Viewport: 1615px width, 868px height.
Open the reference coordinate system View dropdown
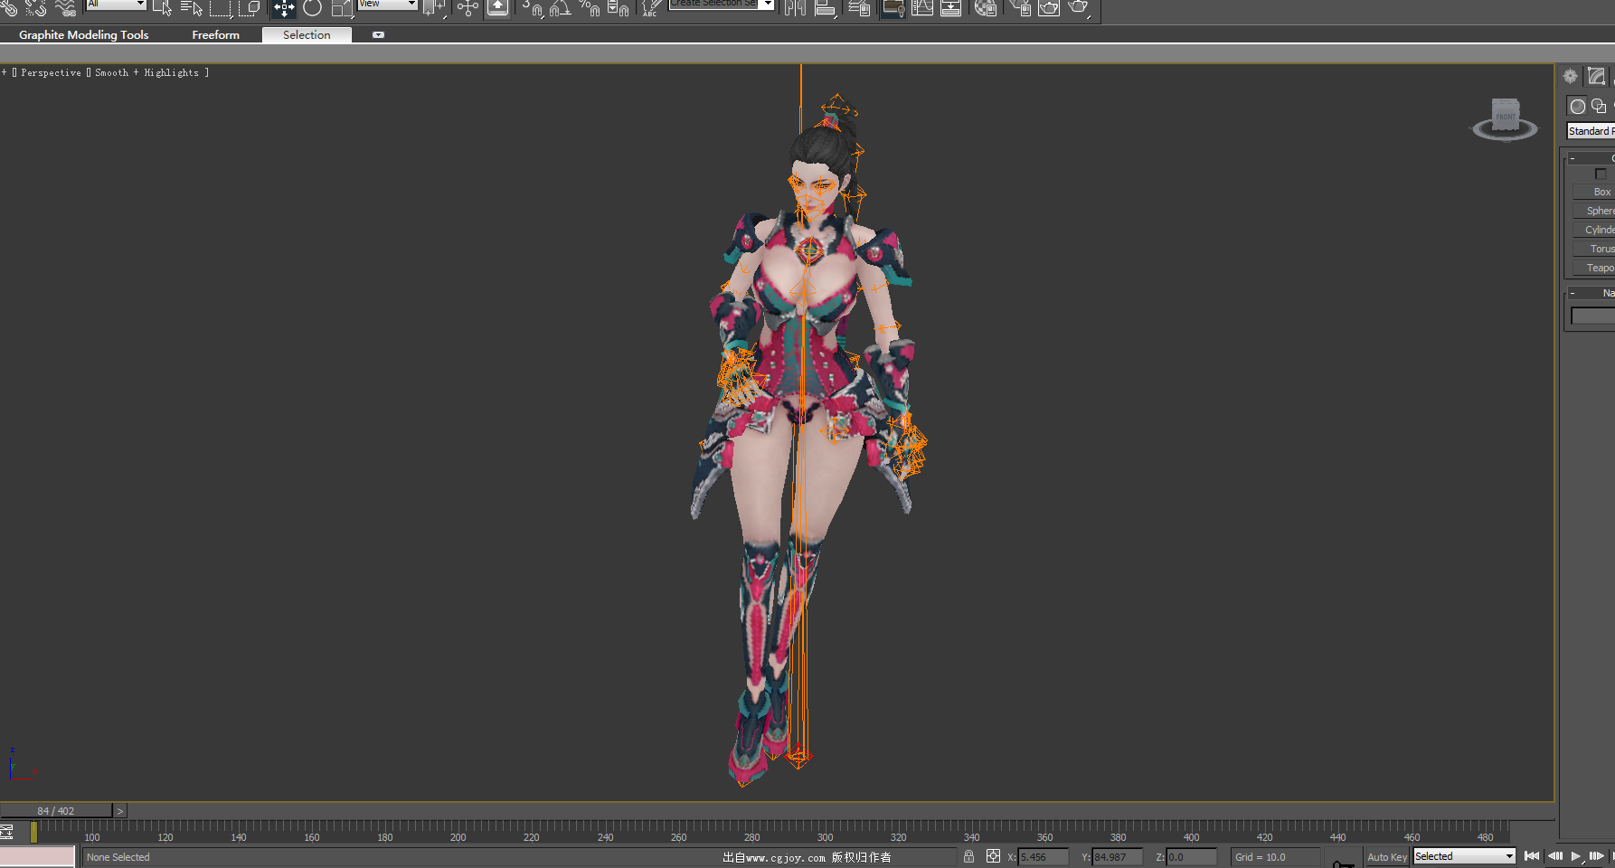pyautogui.click(x=387, y=5)
